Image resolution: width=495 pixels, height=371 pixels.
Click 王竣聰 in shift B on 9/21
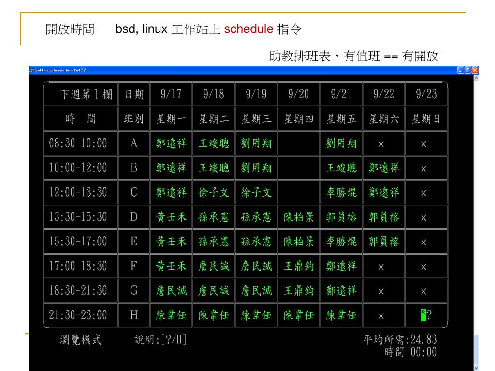[341, 168]
